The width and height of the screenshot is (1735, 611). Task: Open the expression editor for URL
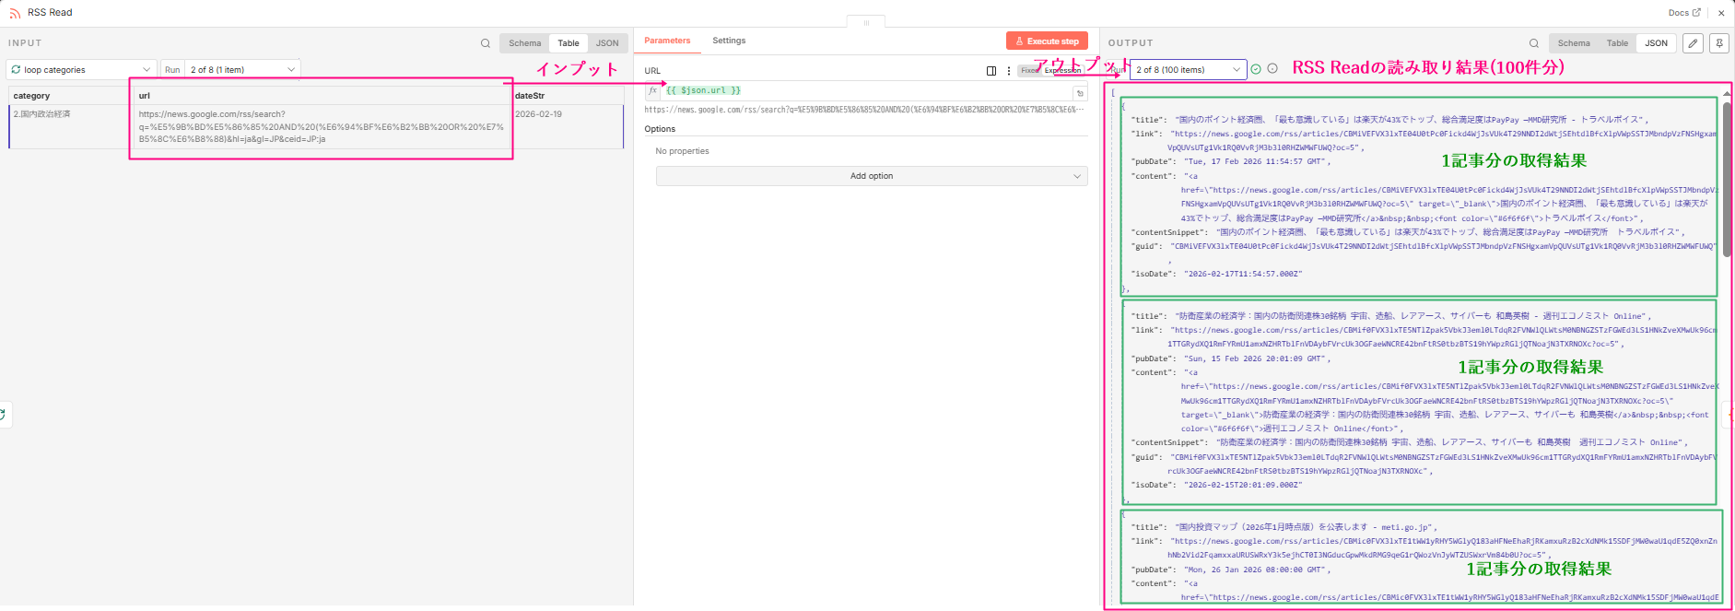coord(1081,93)
